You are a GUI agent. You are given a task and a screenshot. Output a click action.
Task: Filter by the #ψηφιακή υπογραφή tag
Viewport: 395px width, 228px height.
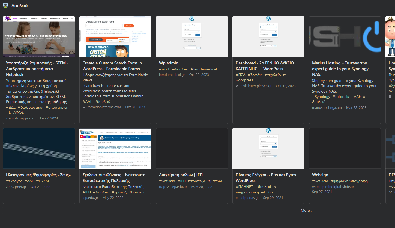349,181
